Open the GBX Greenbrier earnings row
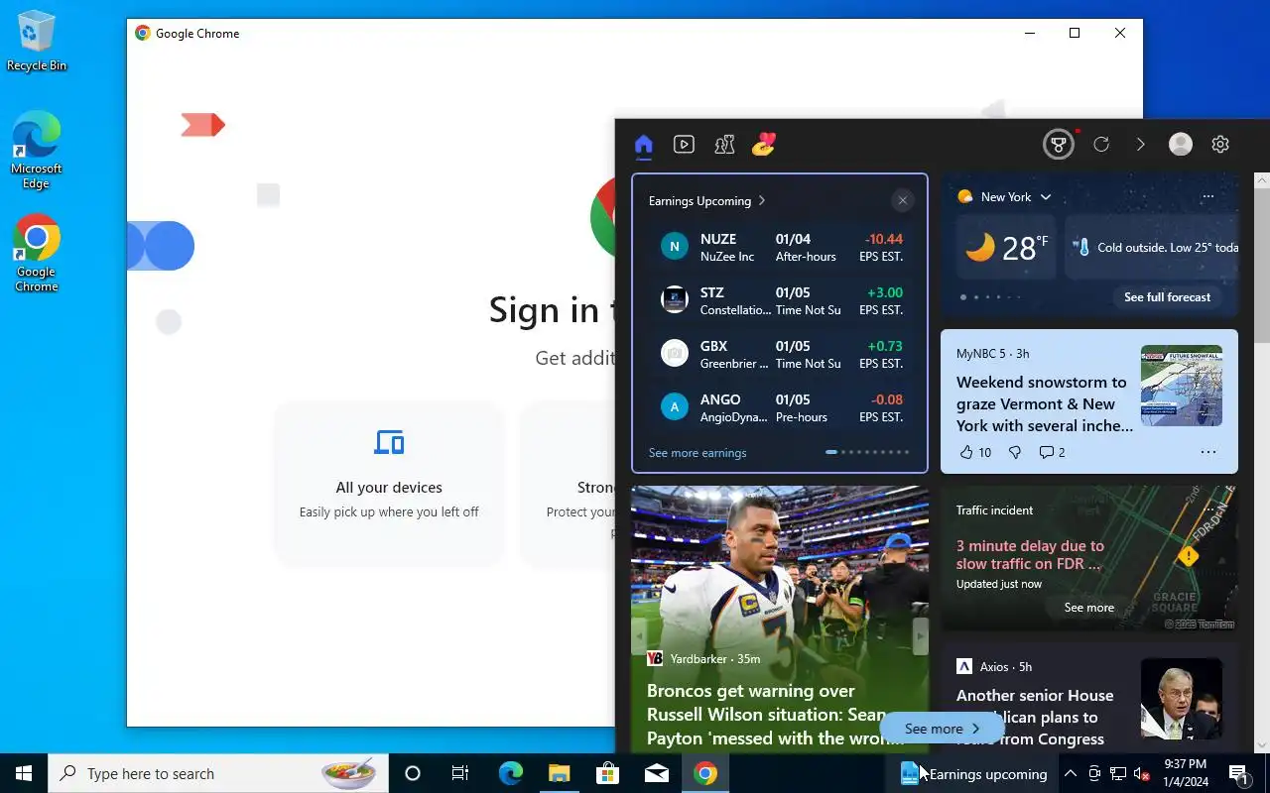 tap(780, 354)
